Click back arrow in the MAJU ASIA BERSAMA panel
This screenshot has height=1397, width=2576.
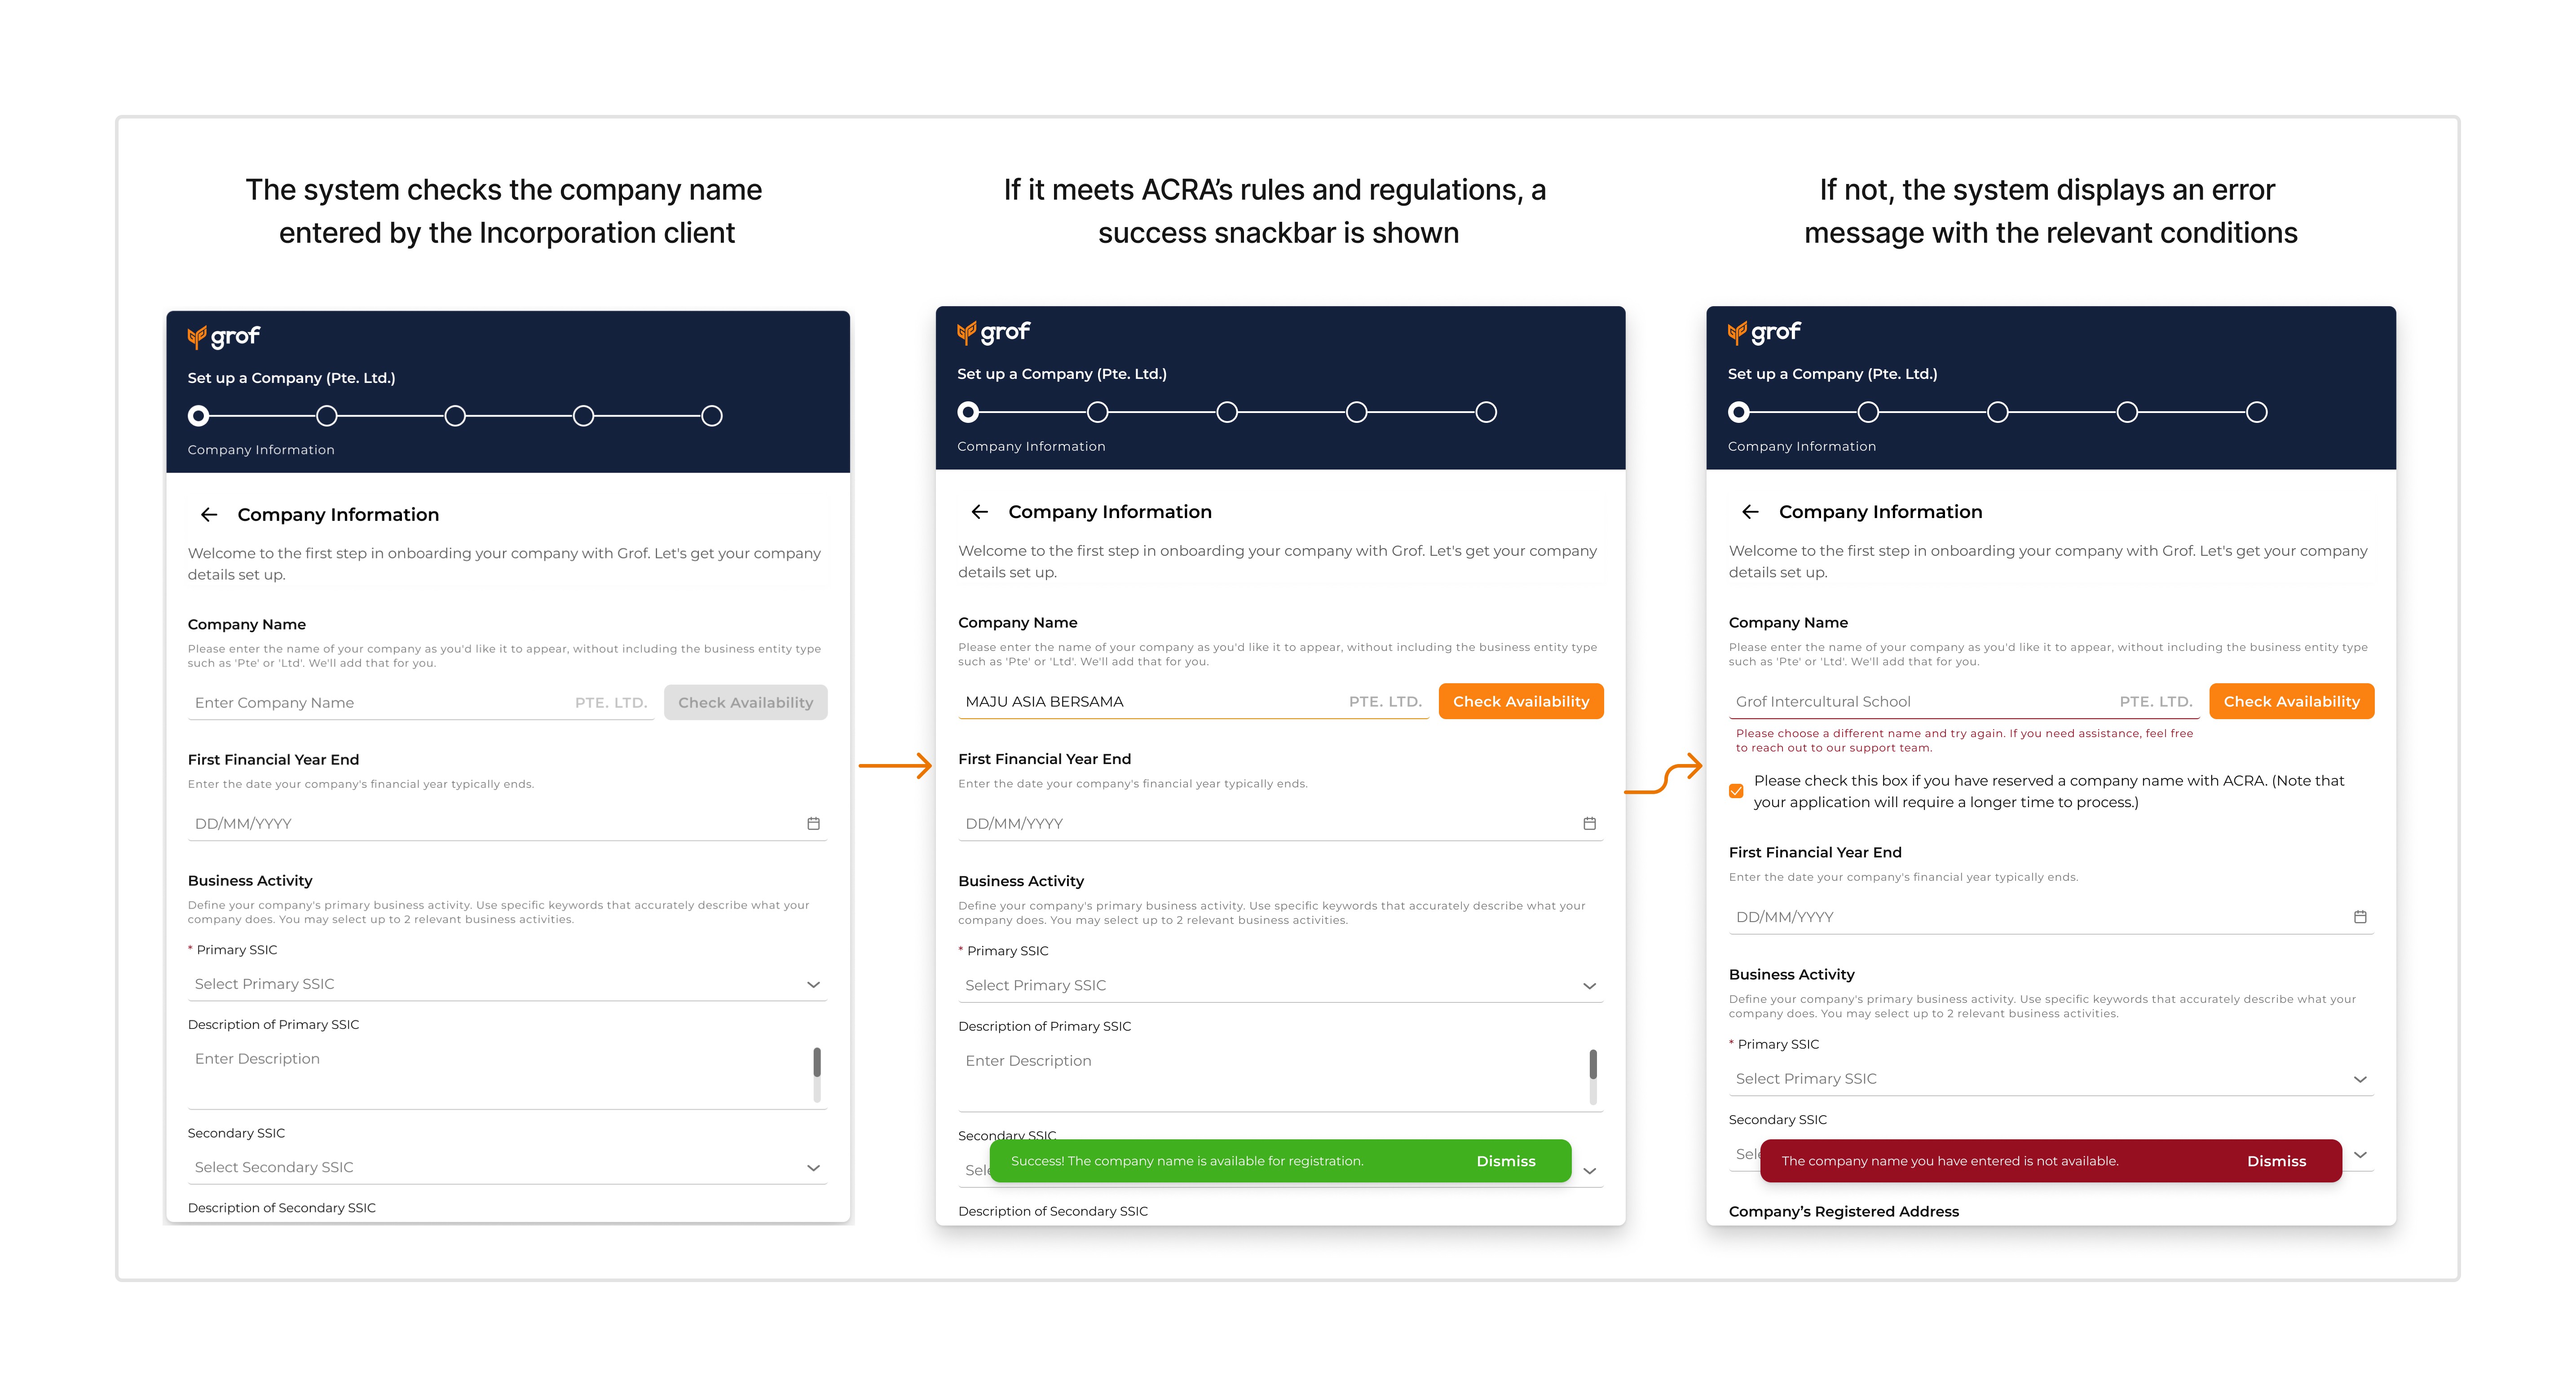pos(979,512)
